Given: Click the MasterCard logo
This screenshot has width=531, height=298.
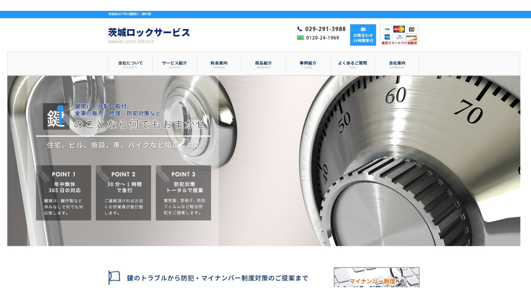Looking at the screenshot, I should click(x=399, y=29).
